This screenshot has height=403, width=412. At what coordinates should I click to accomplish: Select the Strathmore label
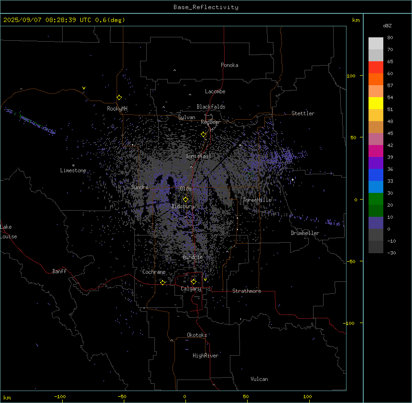[x=247, y=291]
